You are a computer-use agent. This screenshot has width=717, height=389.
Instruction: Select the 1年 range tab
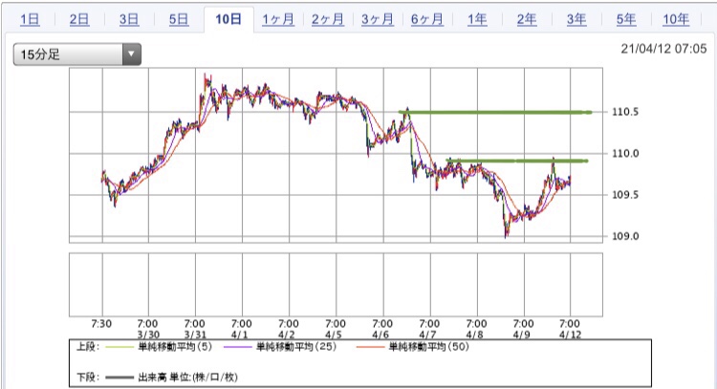477,19
